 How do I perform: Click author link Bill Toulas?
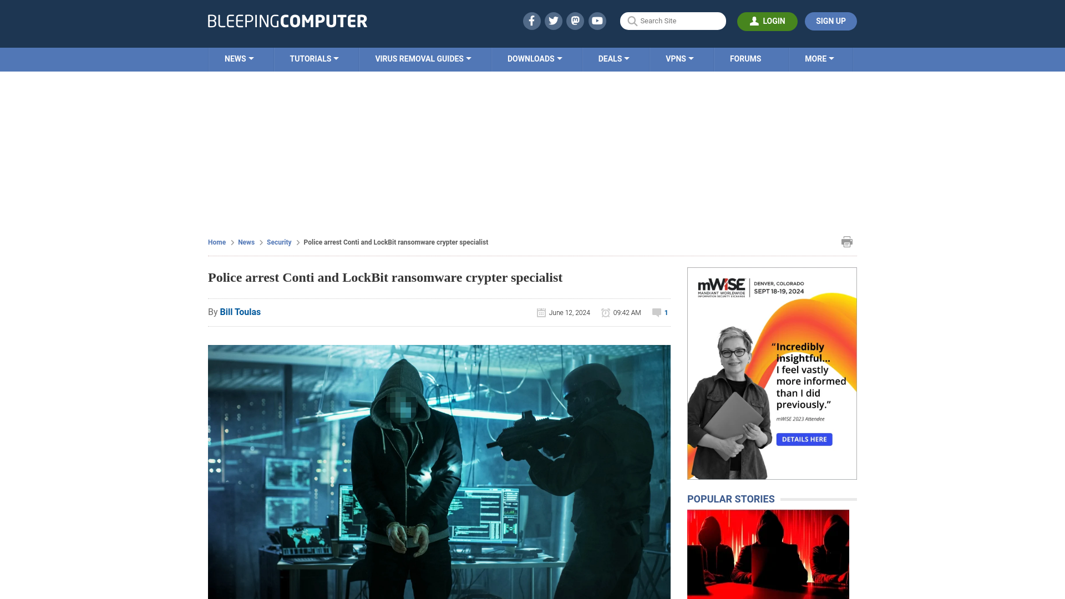pos(240,312)
